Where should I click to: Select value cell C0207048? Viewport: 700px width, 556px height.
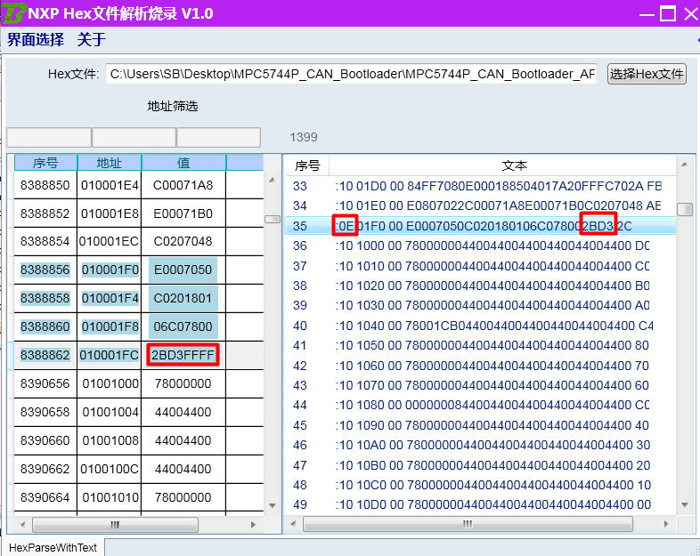(183, 241)
